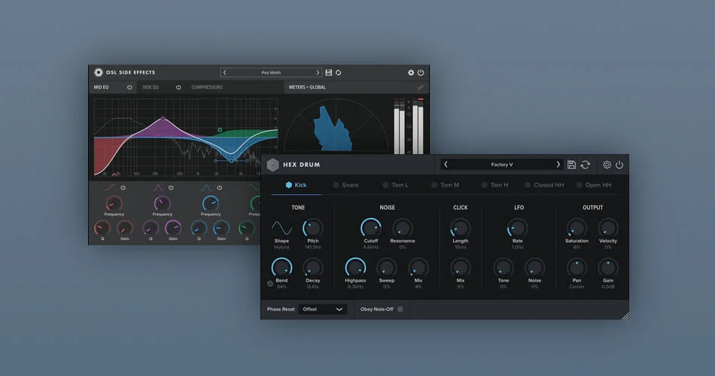This screenshot has width=715, height=376.
Task: Click the Noise Resonance knob
Action: click(x=402, y=228)
